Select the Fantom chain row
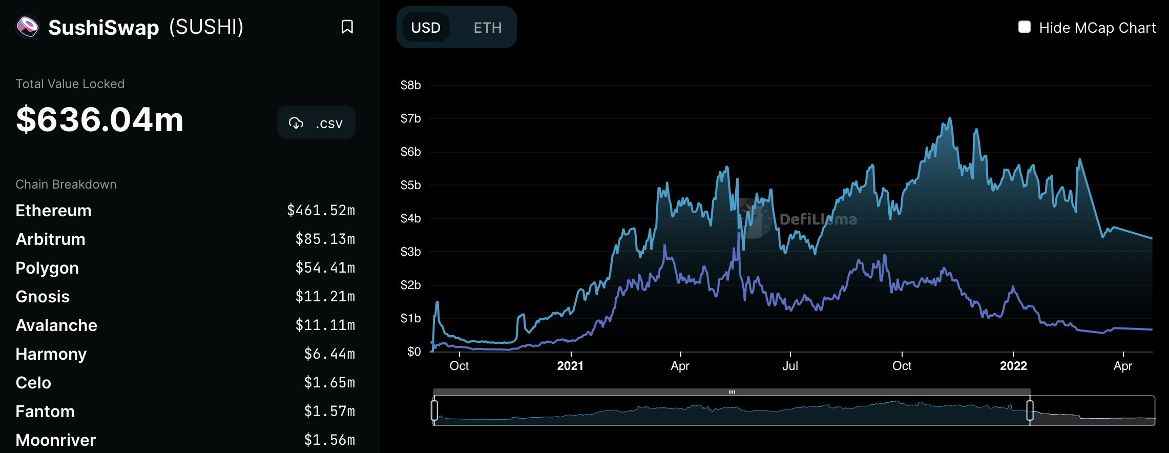This screenshot has width=1169, height=453. 185,411
